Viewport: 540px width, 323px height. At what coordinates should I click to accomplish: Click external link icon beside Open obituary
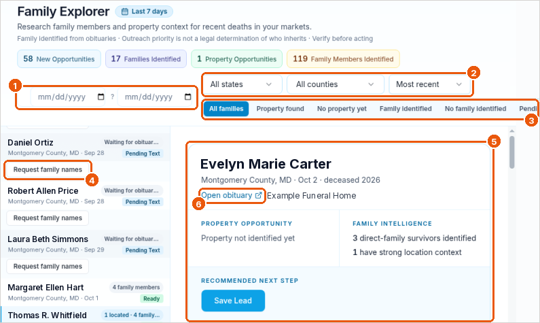(x=258, y=195)
